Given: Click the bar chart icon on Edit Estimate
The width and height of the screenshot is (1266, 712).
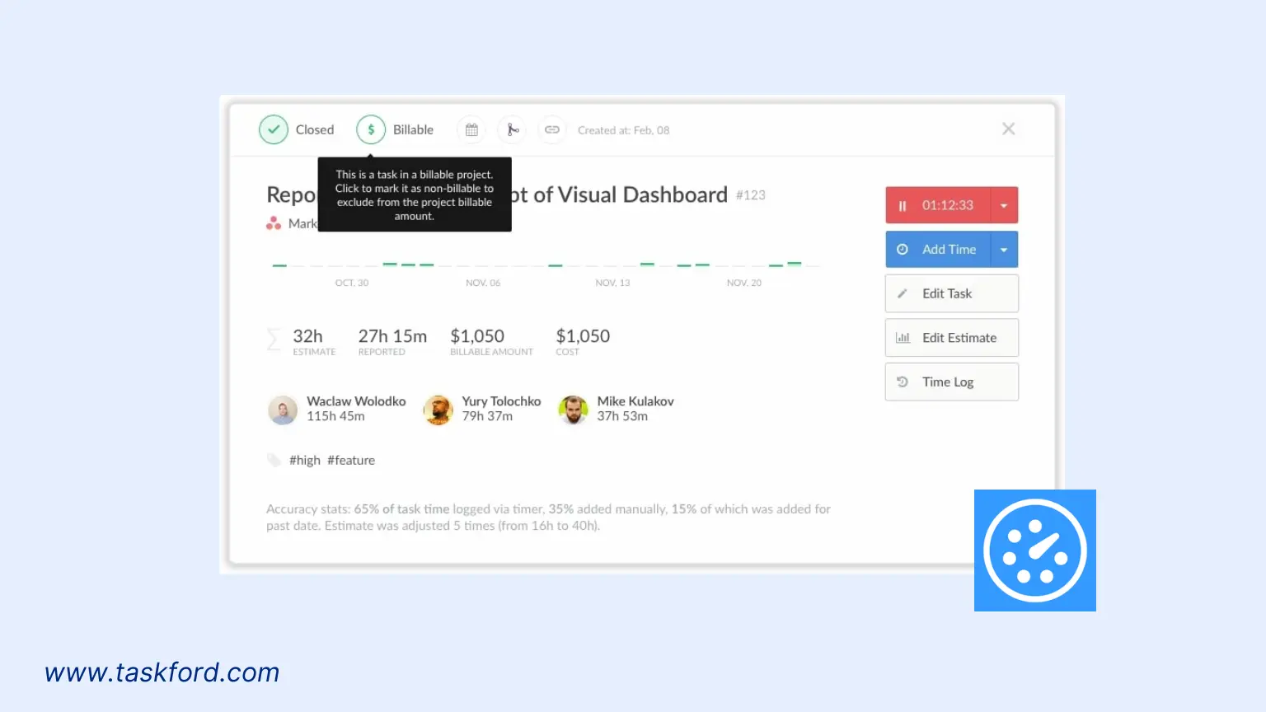Looking at the screenshot, I should [903, 337].
